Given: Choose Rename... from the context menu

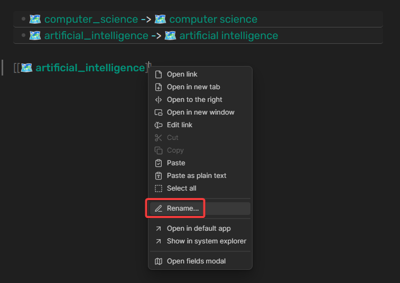Looking at the screenshot, I should [183, 209].
